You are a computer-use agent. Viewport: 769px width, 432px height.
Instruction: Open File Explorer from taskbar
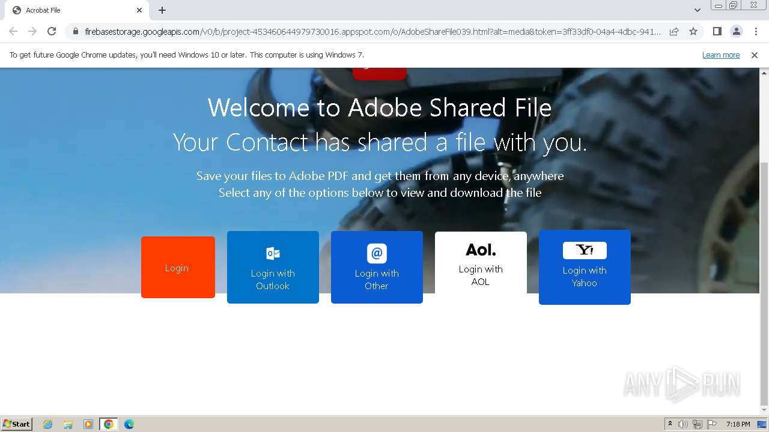coord(68,424)
